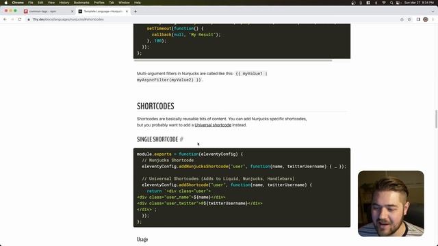View site info via lock icon
438x246 pixels.
[29, 20]
